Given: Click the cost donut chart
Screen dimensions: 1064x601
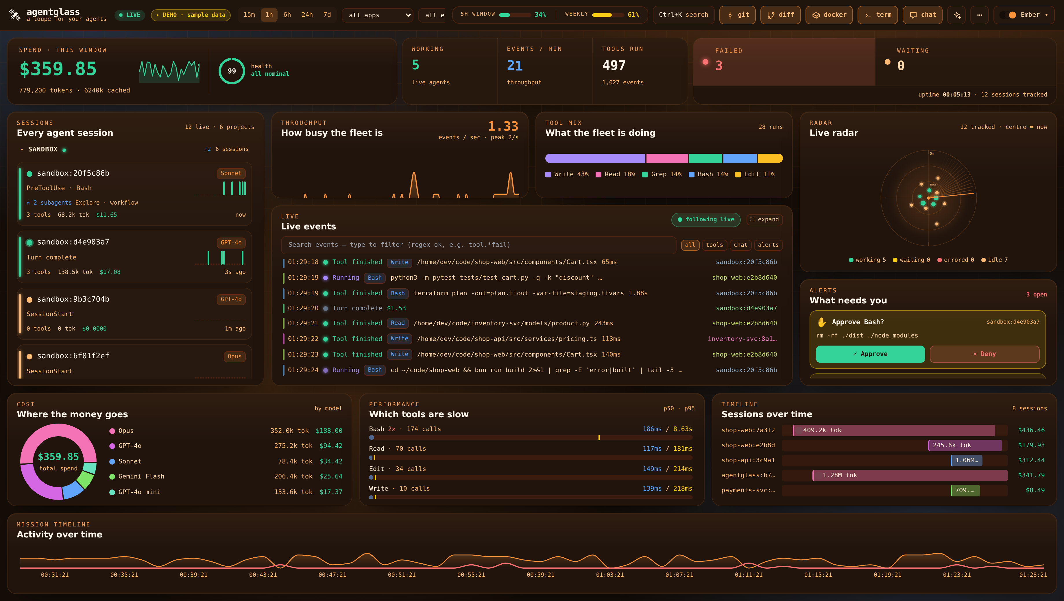Looking at the screenshot, I should pos(58,462).
